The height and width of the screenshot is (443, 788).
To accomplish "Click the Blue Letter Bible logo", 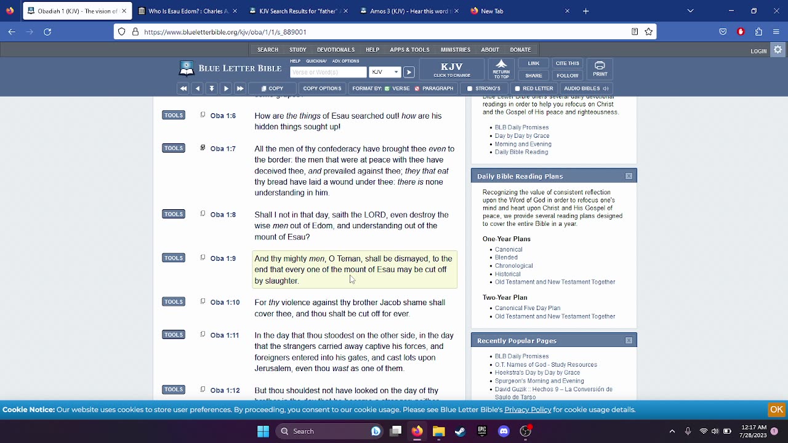I will click(x=230, y=68).
